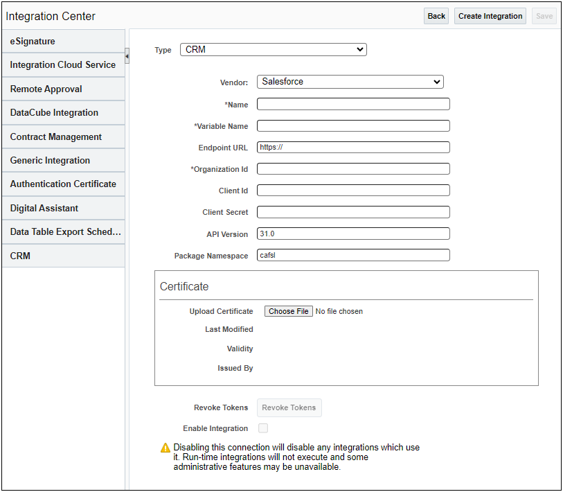Choose a file to upload a certificate
This screenshot has width=563, height=492.
(288, 311)
